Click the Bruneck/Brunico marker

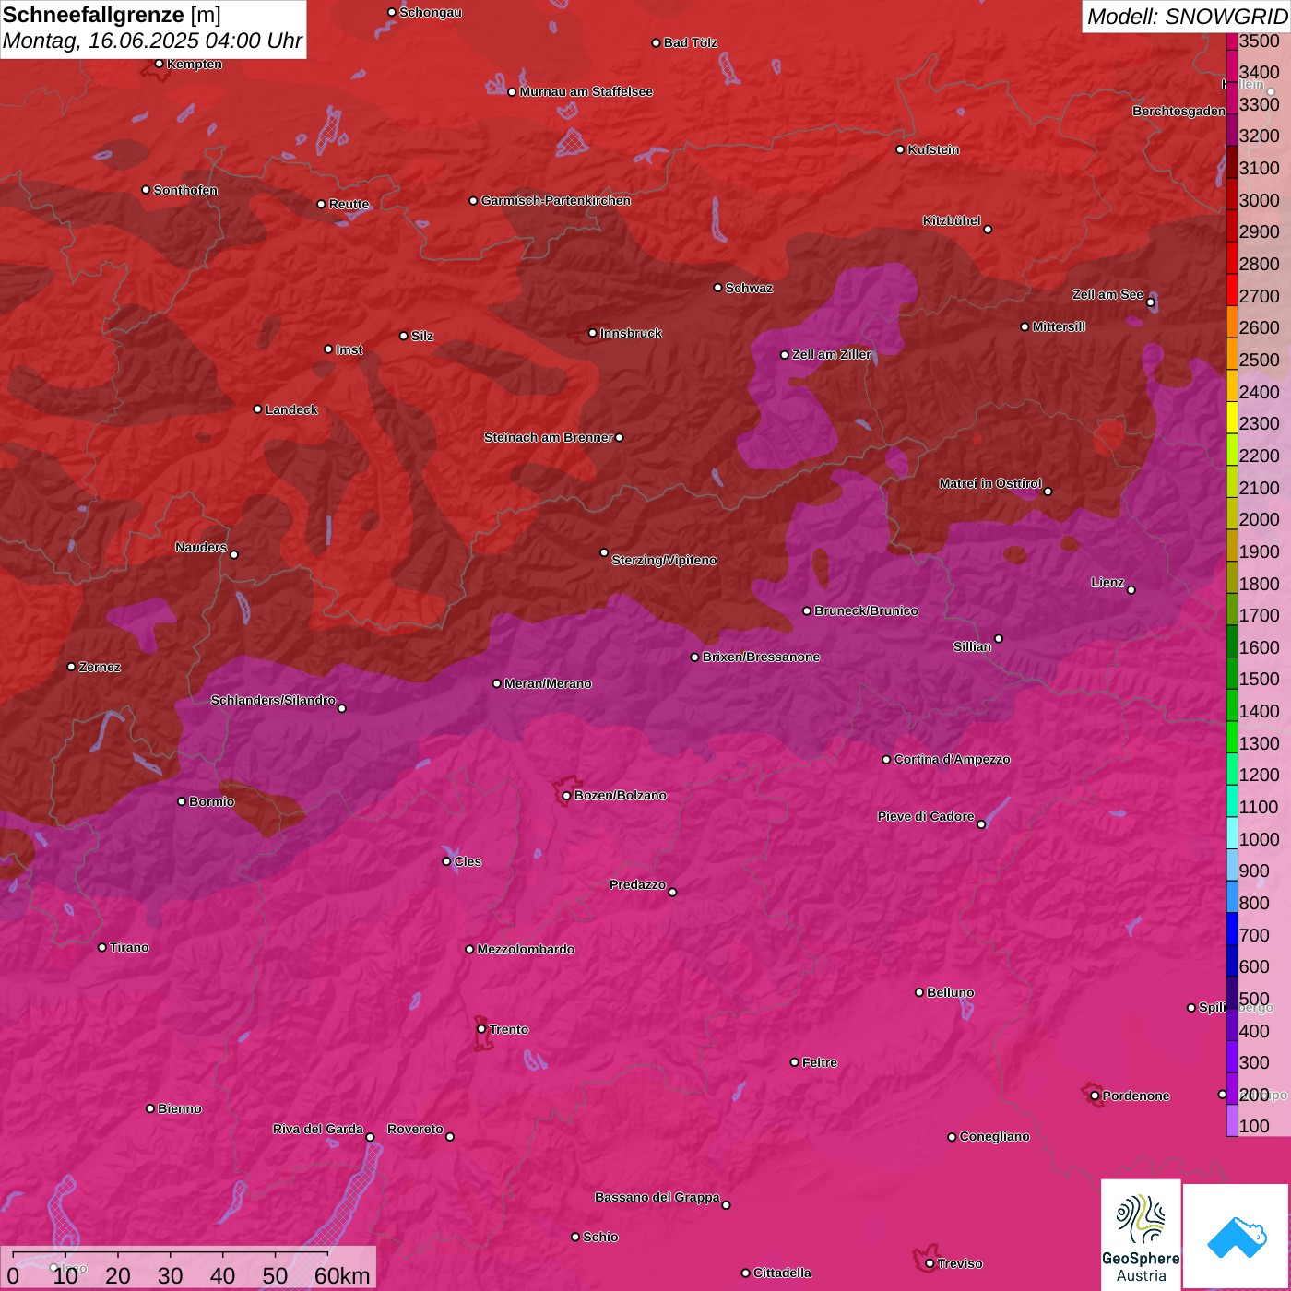coord(807,611)
